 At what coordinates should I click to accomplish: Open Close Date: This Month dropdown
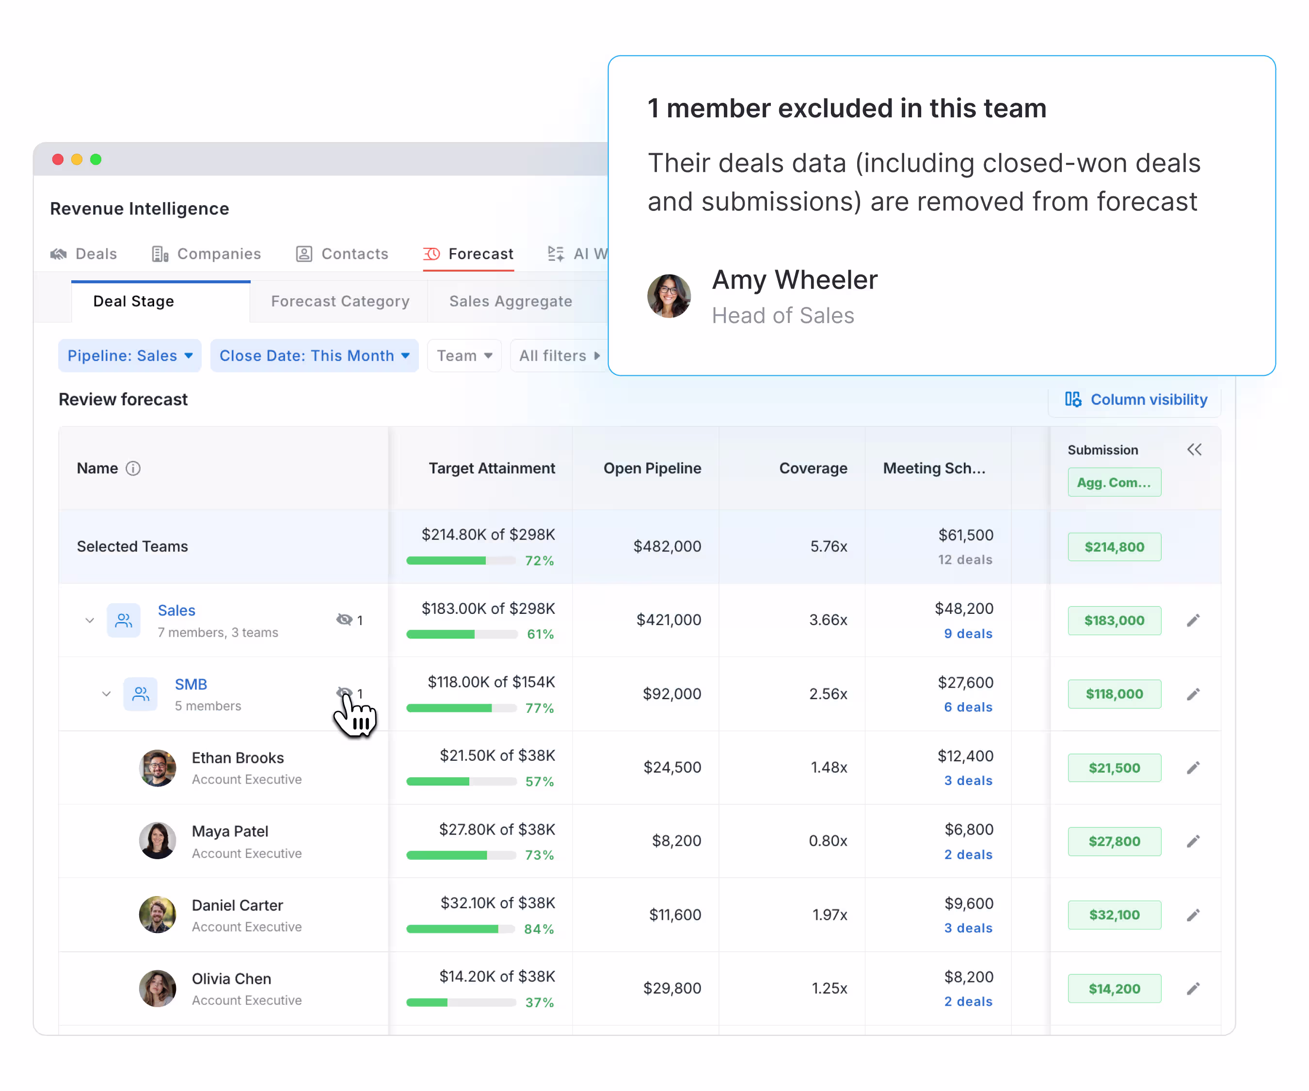click(314, 355)
